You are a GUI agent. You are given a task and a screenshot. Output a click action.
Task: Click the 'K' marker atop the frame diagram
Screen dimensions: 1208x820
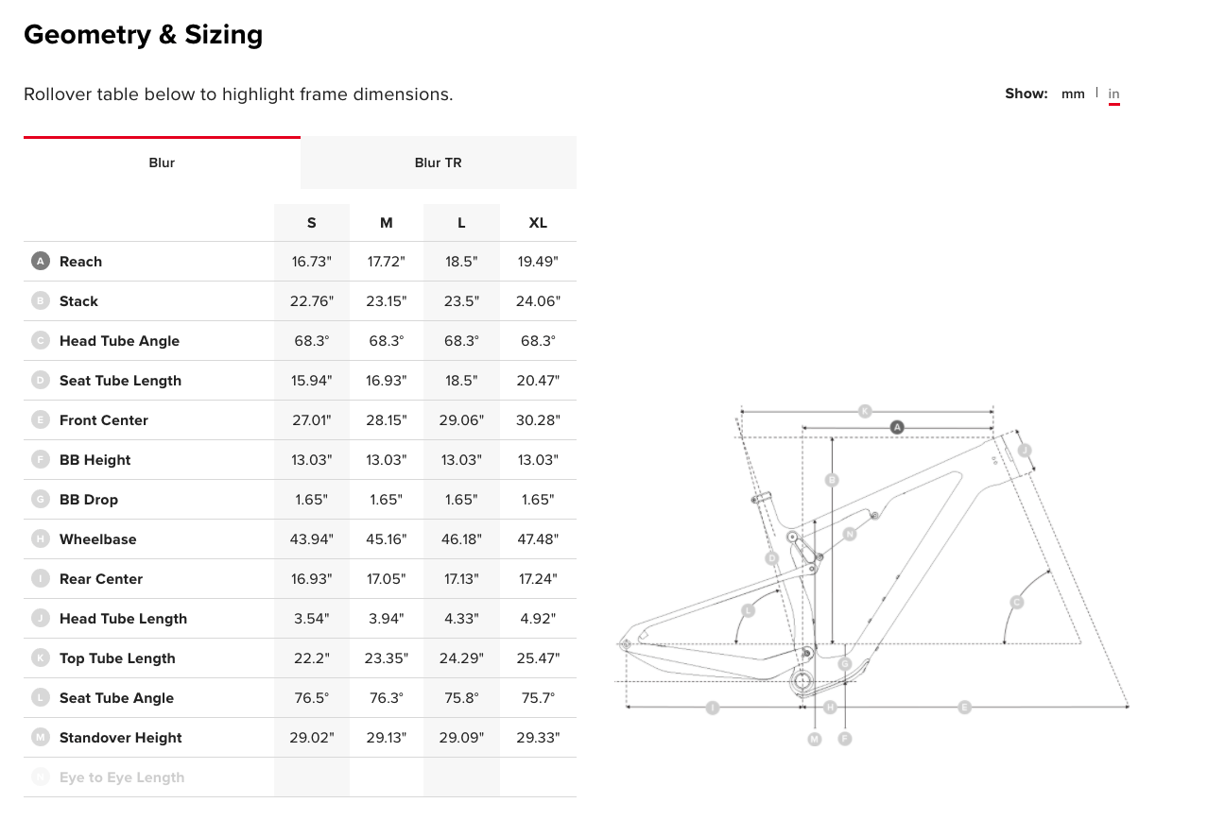click(x=864, y=411)
